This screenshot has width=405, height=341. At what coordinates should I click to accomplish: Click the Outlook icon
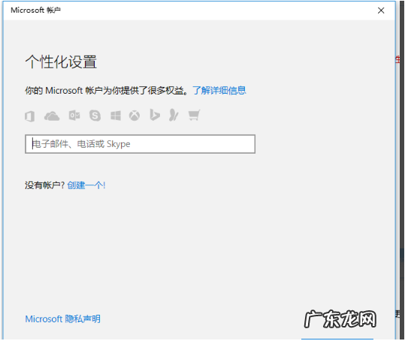tap(74, 115)
